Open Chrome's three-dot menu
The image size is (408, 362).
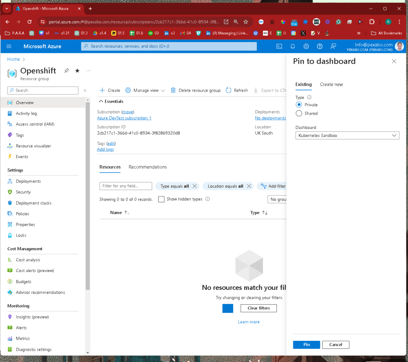(399, 22)
